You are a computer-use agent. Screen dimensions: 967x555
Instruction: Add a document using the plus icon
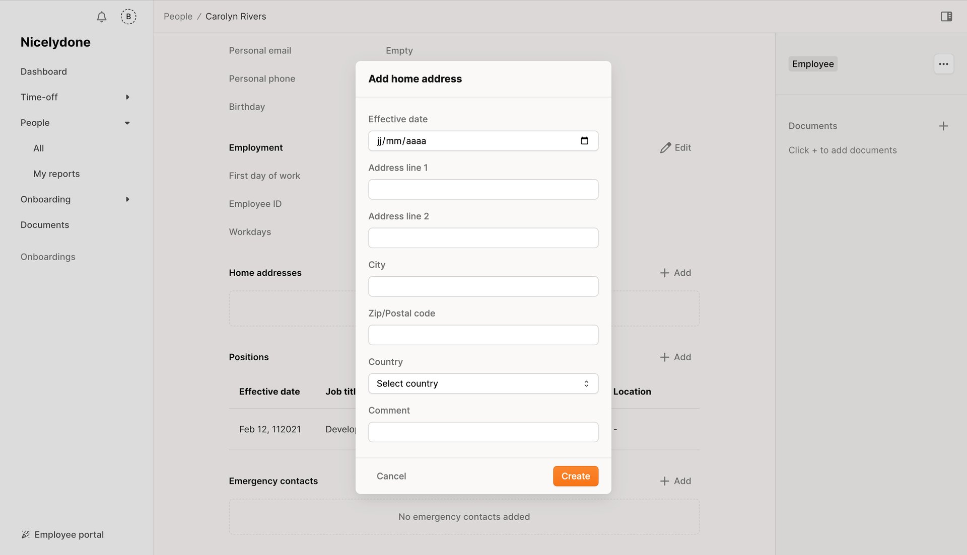tap(944, 126)
